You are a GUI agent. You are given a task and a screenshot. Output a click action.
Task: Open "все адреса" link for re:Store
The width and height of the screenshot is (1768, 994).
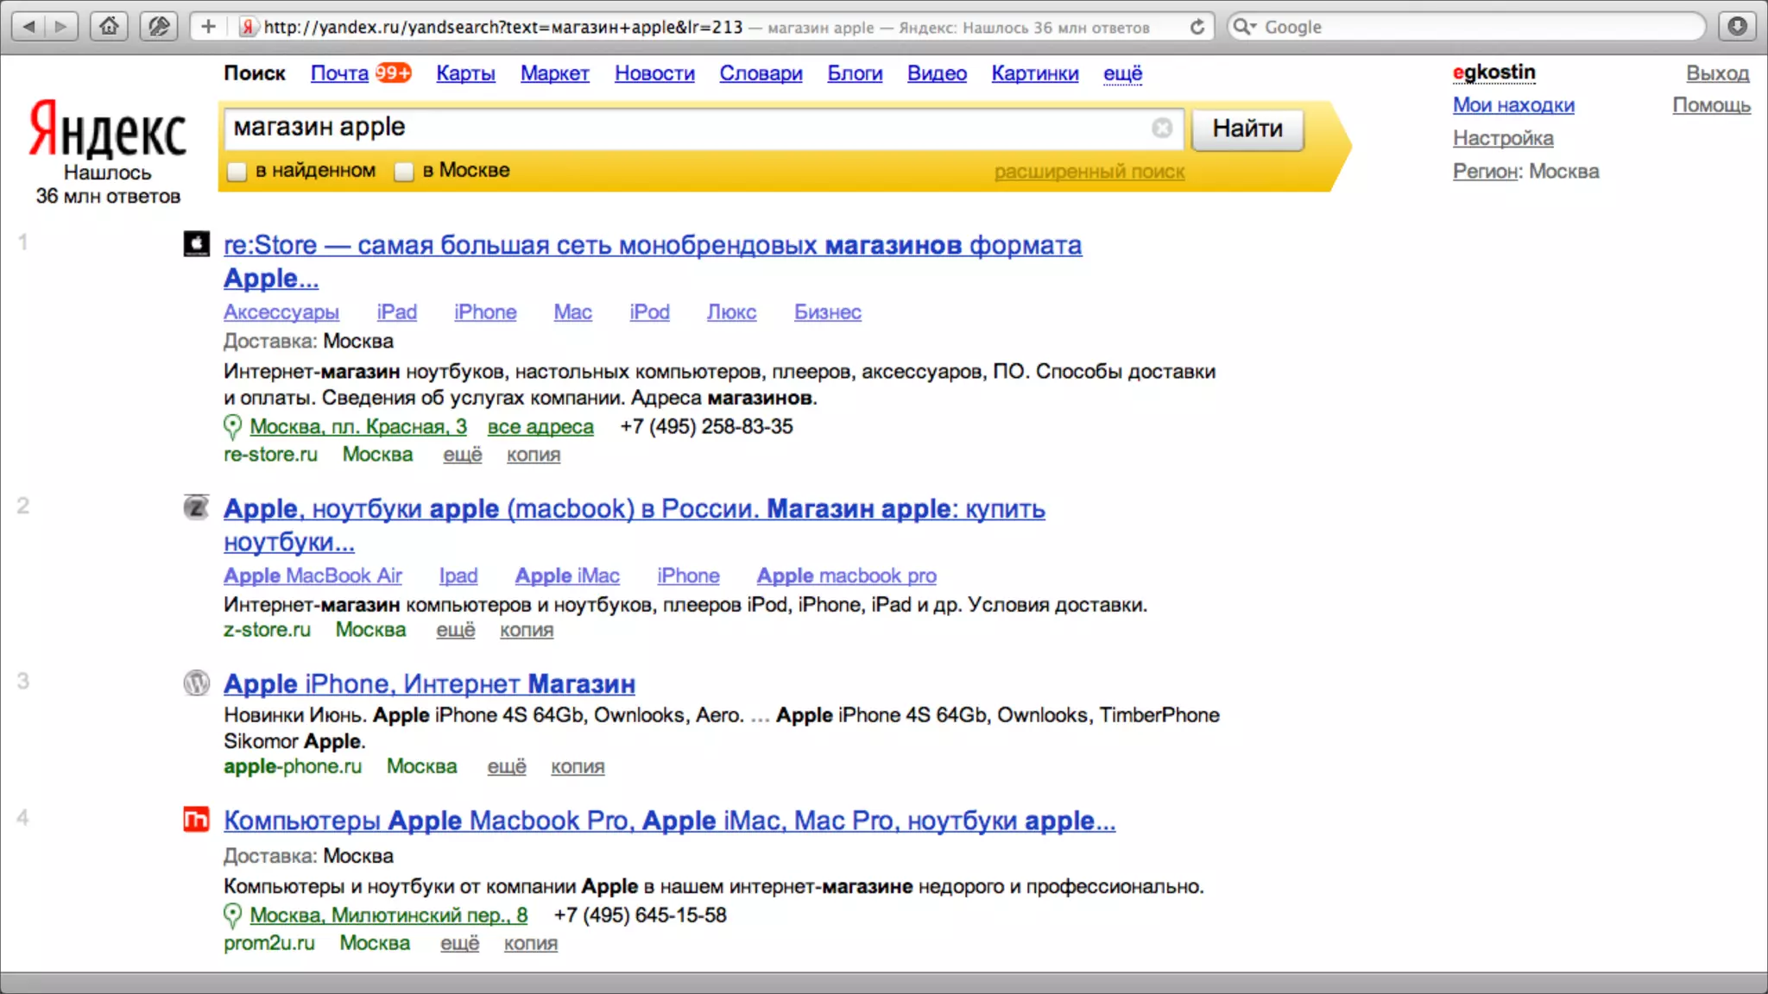[x=540, y=427]
